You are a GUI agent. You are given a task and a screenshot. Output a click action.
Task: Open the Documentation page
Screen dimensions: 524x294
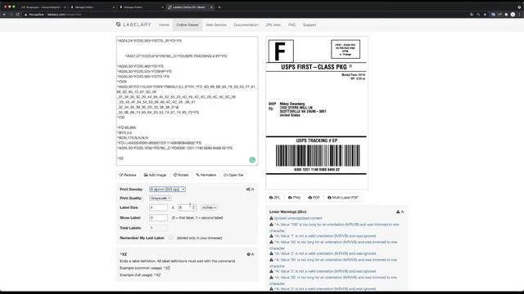(246, 25)
